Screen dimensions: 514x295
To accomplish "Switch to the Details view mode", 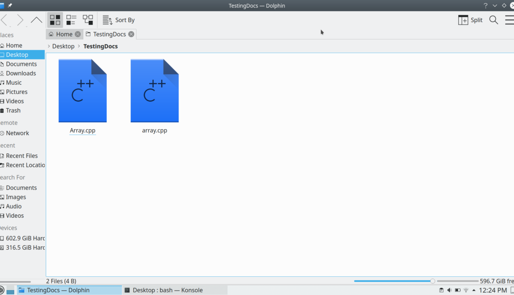I will (88, 20).
